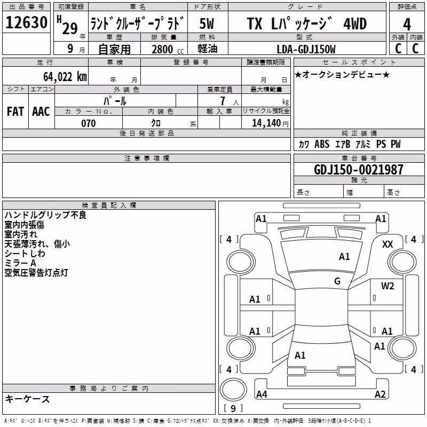Click the 事務局よりご案内 section header
The width and height of the screenshot is (427, 427).
(109, 389)
